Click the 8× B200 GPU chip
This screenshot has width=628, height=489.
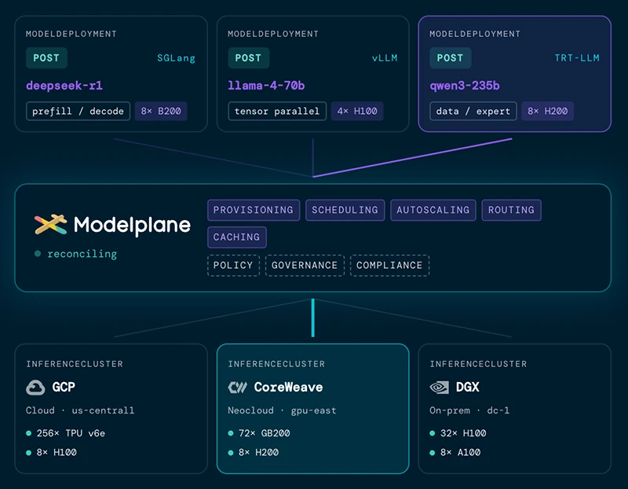pos(161,111)
